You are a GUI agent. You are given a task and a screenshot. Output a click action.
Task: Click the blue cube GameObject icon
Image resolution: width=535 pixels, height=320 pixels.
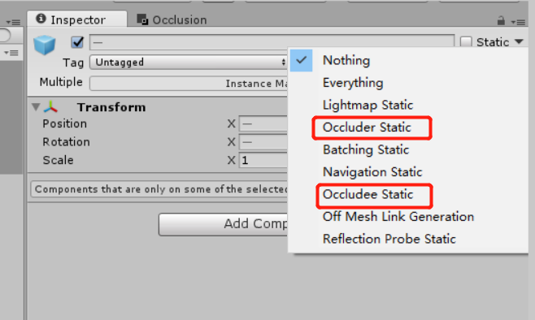click(x=45, y=45)
